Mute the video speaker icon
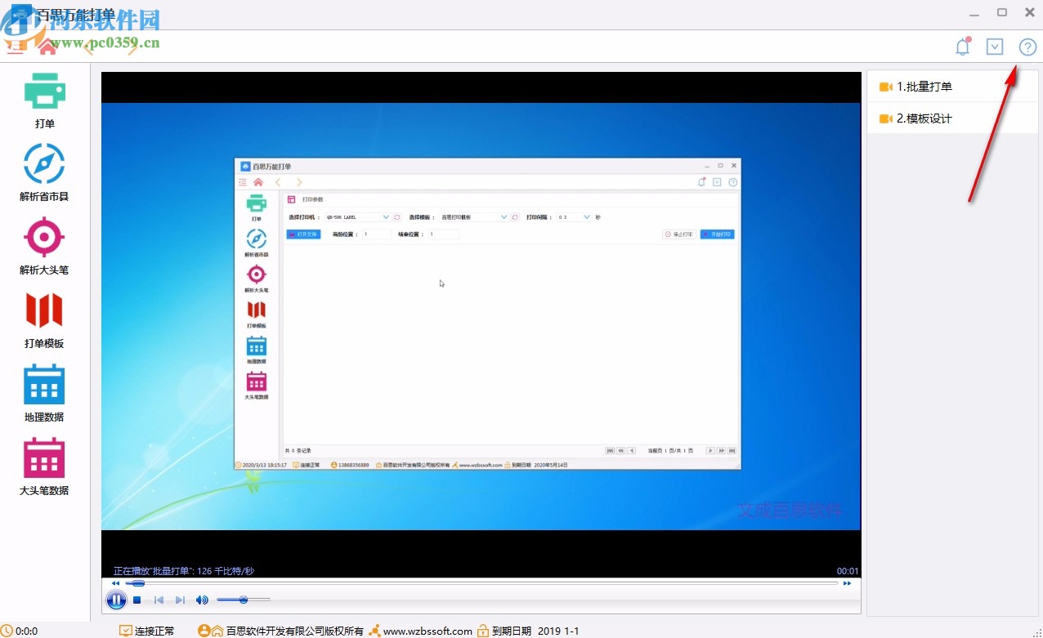The image size is (1043, 638). click(202, 600)
